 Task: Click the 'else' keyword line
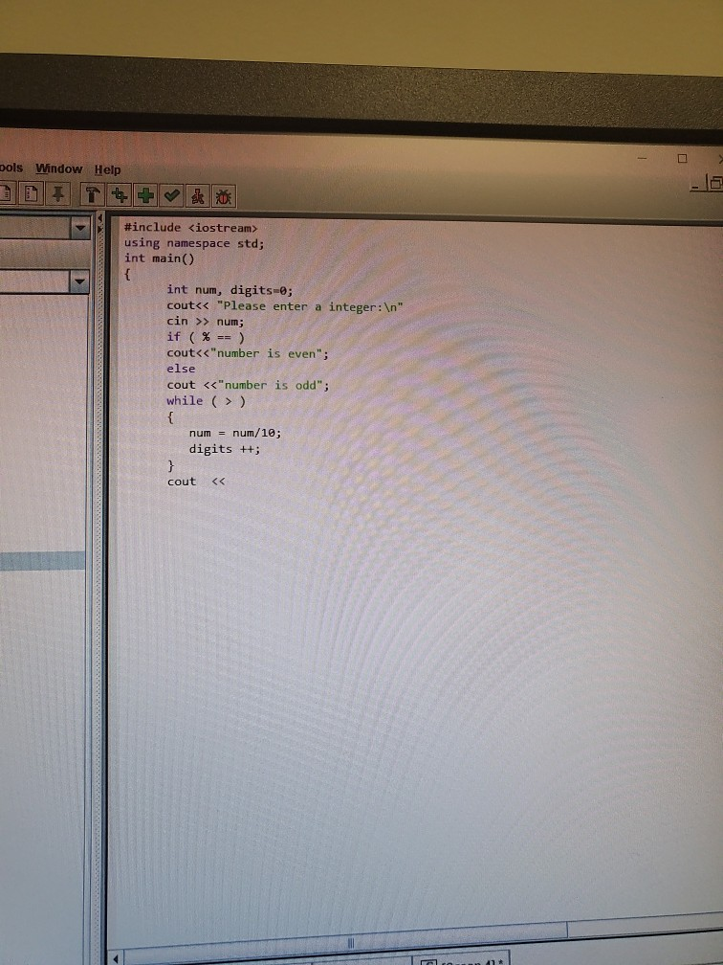tap(181, 369)
